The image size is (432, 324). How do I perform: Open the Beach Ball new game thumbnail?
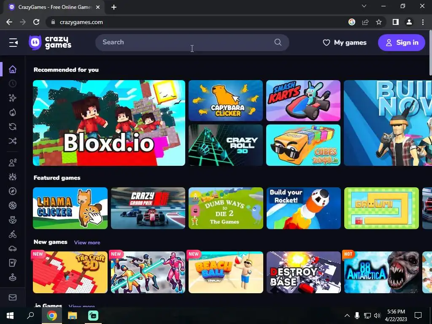coord(226,272)
